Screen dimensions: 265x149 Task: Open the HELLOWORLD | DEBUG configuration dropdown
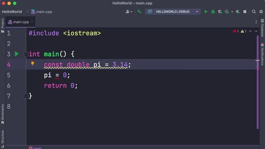(173, 12)
